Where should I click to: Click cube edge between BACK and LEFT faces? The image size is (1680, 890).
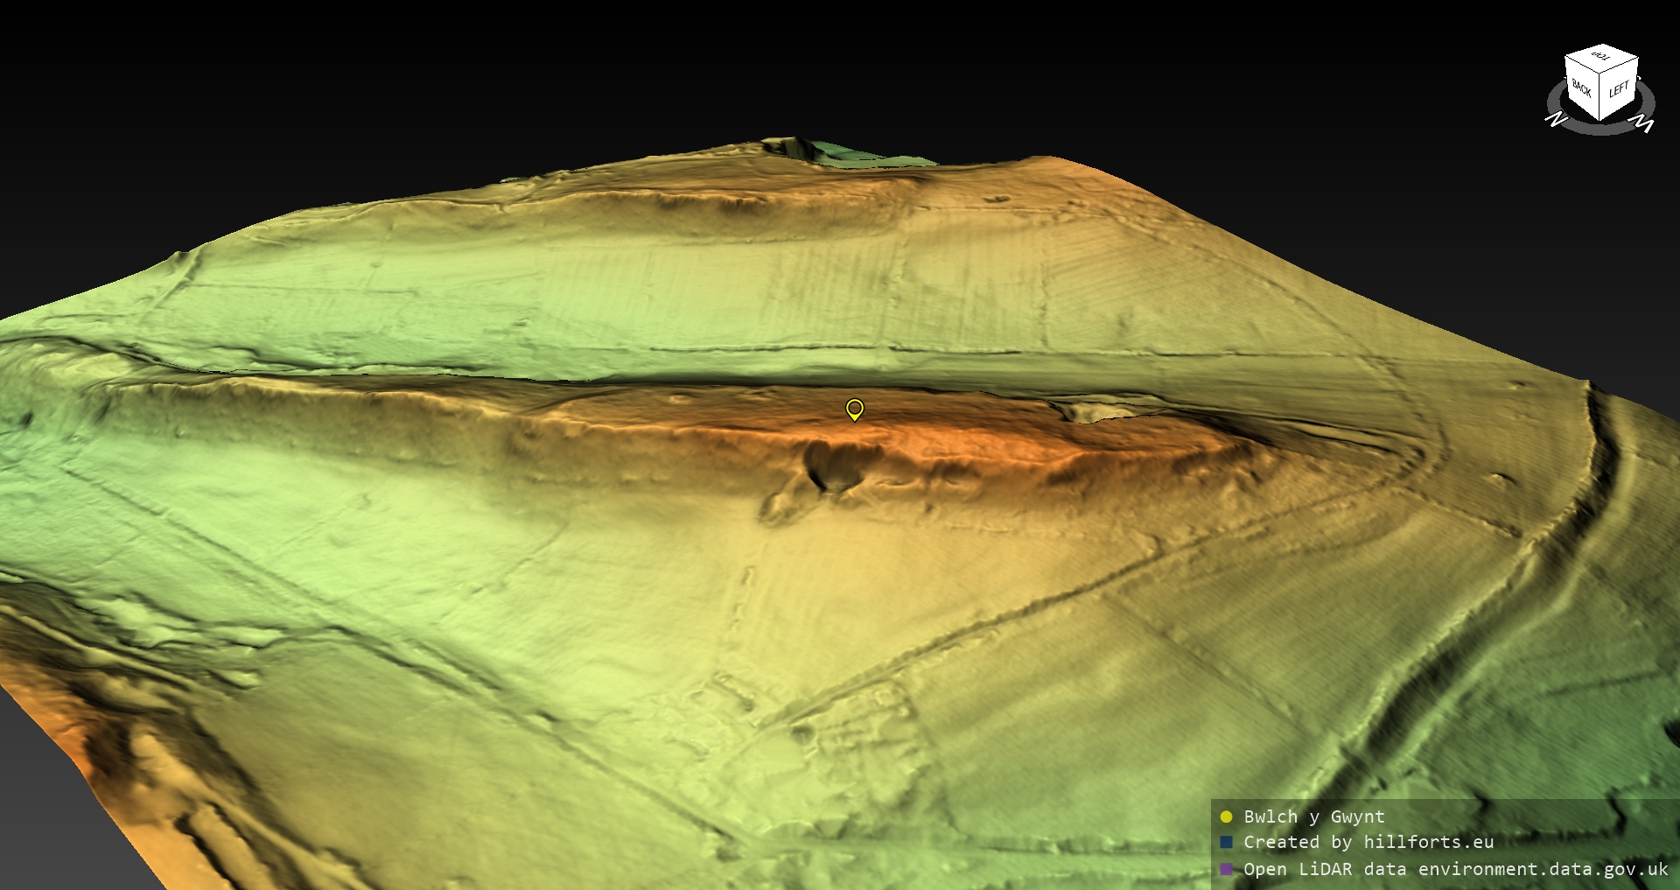1601,98
